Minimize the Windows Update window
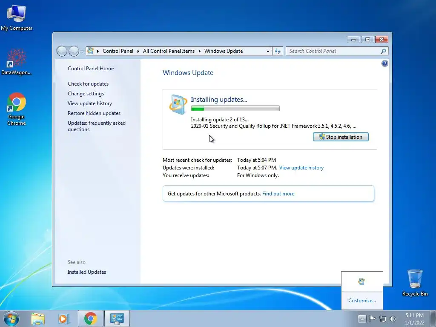436x327 pixels. click(353, 40)
